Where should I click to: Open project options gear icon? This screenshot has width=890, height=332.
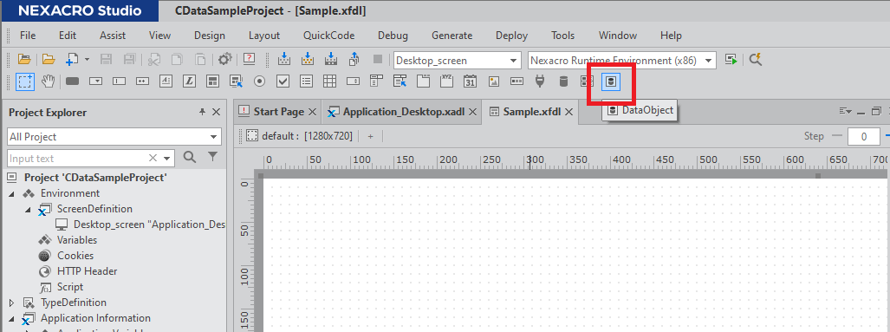tap(225, 59)
